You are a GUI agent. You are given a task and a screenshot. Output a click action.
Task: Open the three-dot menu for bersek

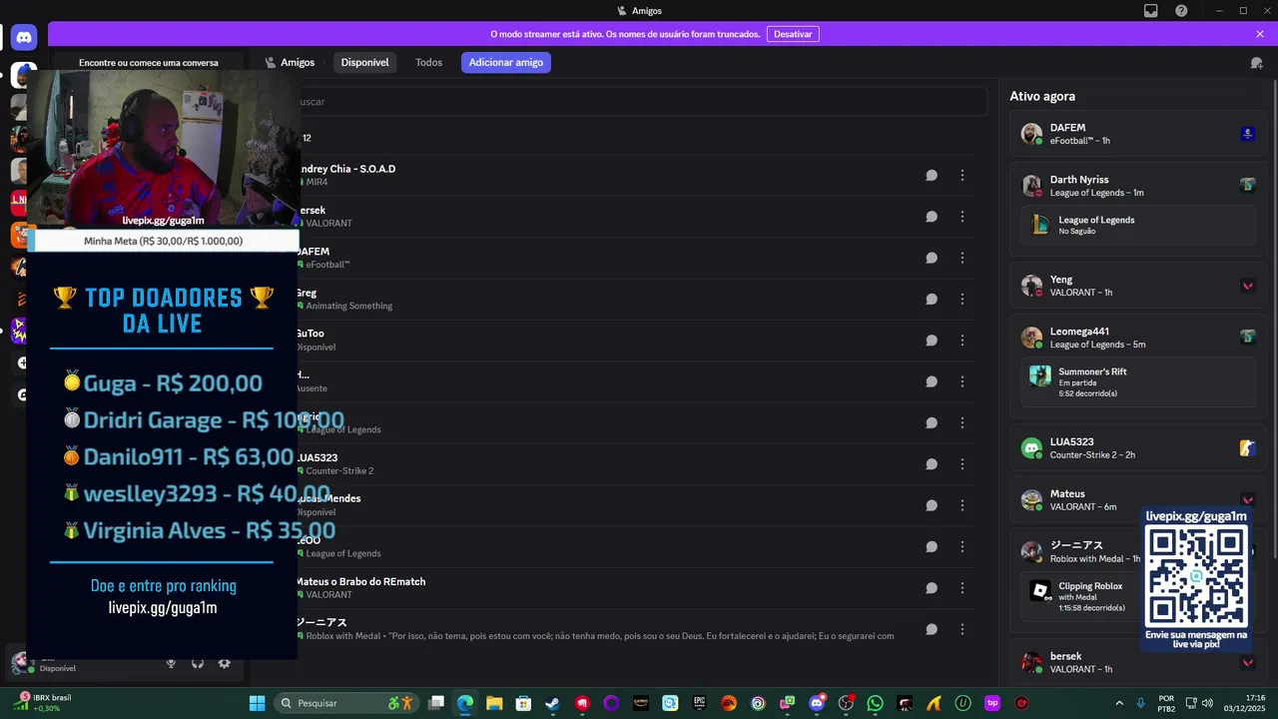click(x=962, y=217)
